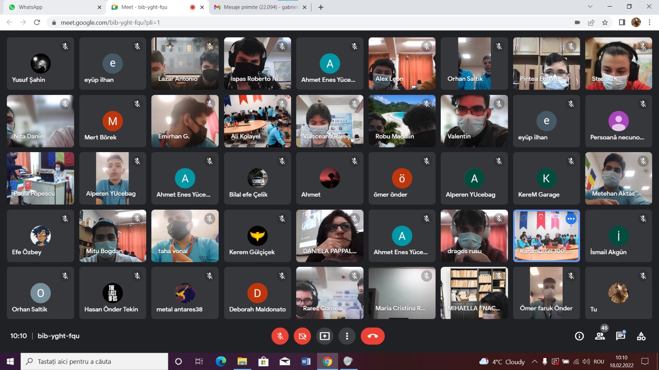Expand hidden system tray icons arrow
659x370 pixels.
click(x=534, y=362)
